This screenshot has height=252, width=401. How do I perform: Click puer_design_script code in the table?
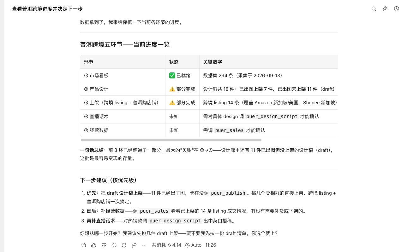click(272, 117)
